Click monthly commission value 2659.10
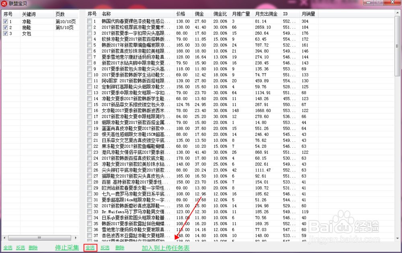This screenshot has height=253, width=402. [263, 27]
